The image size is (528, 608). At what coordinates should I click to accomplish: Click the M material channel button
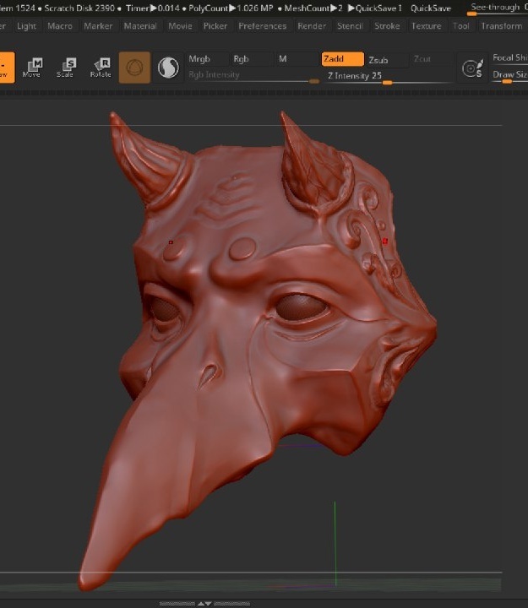[x=283, y=59]
